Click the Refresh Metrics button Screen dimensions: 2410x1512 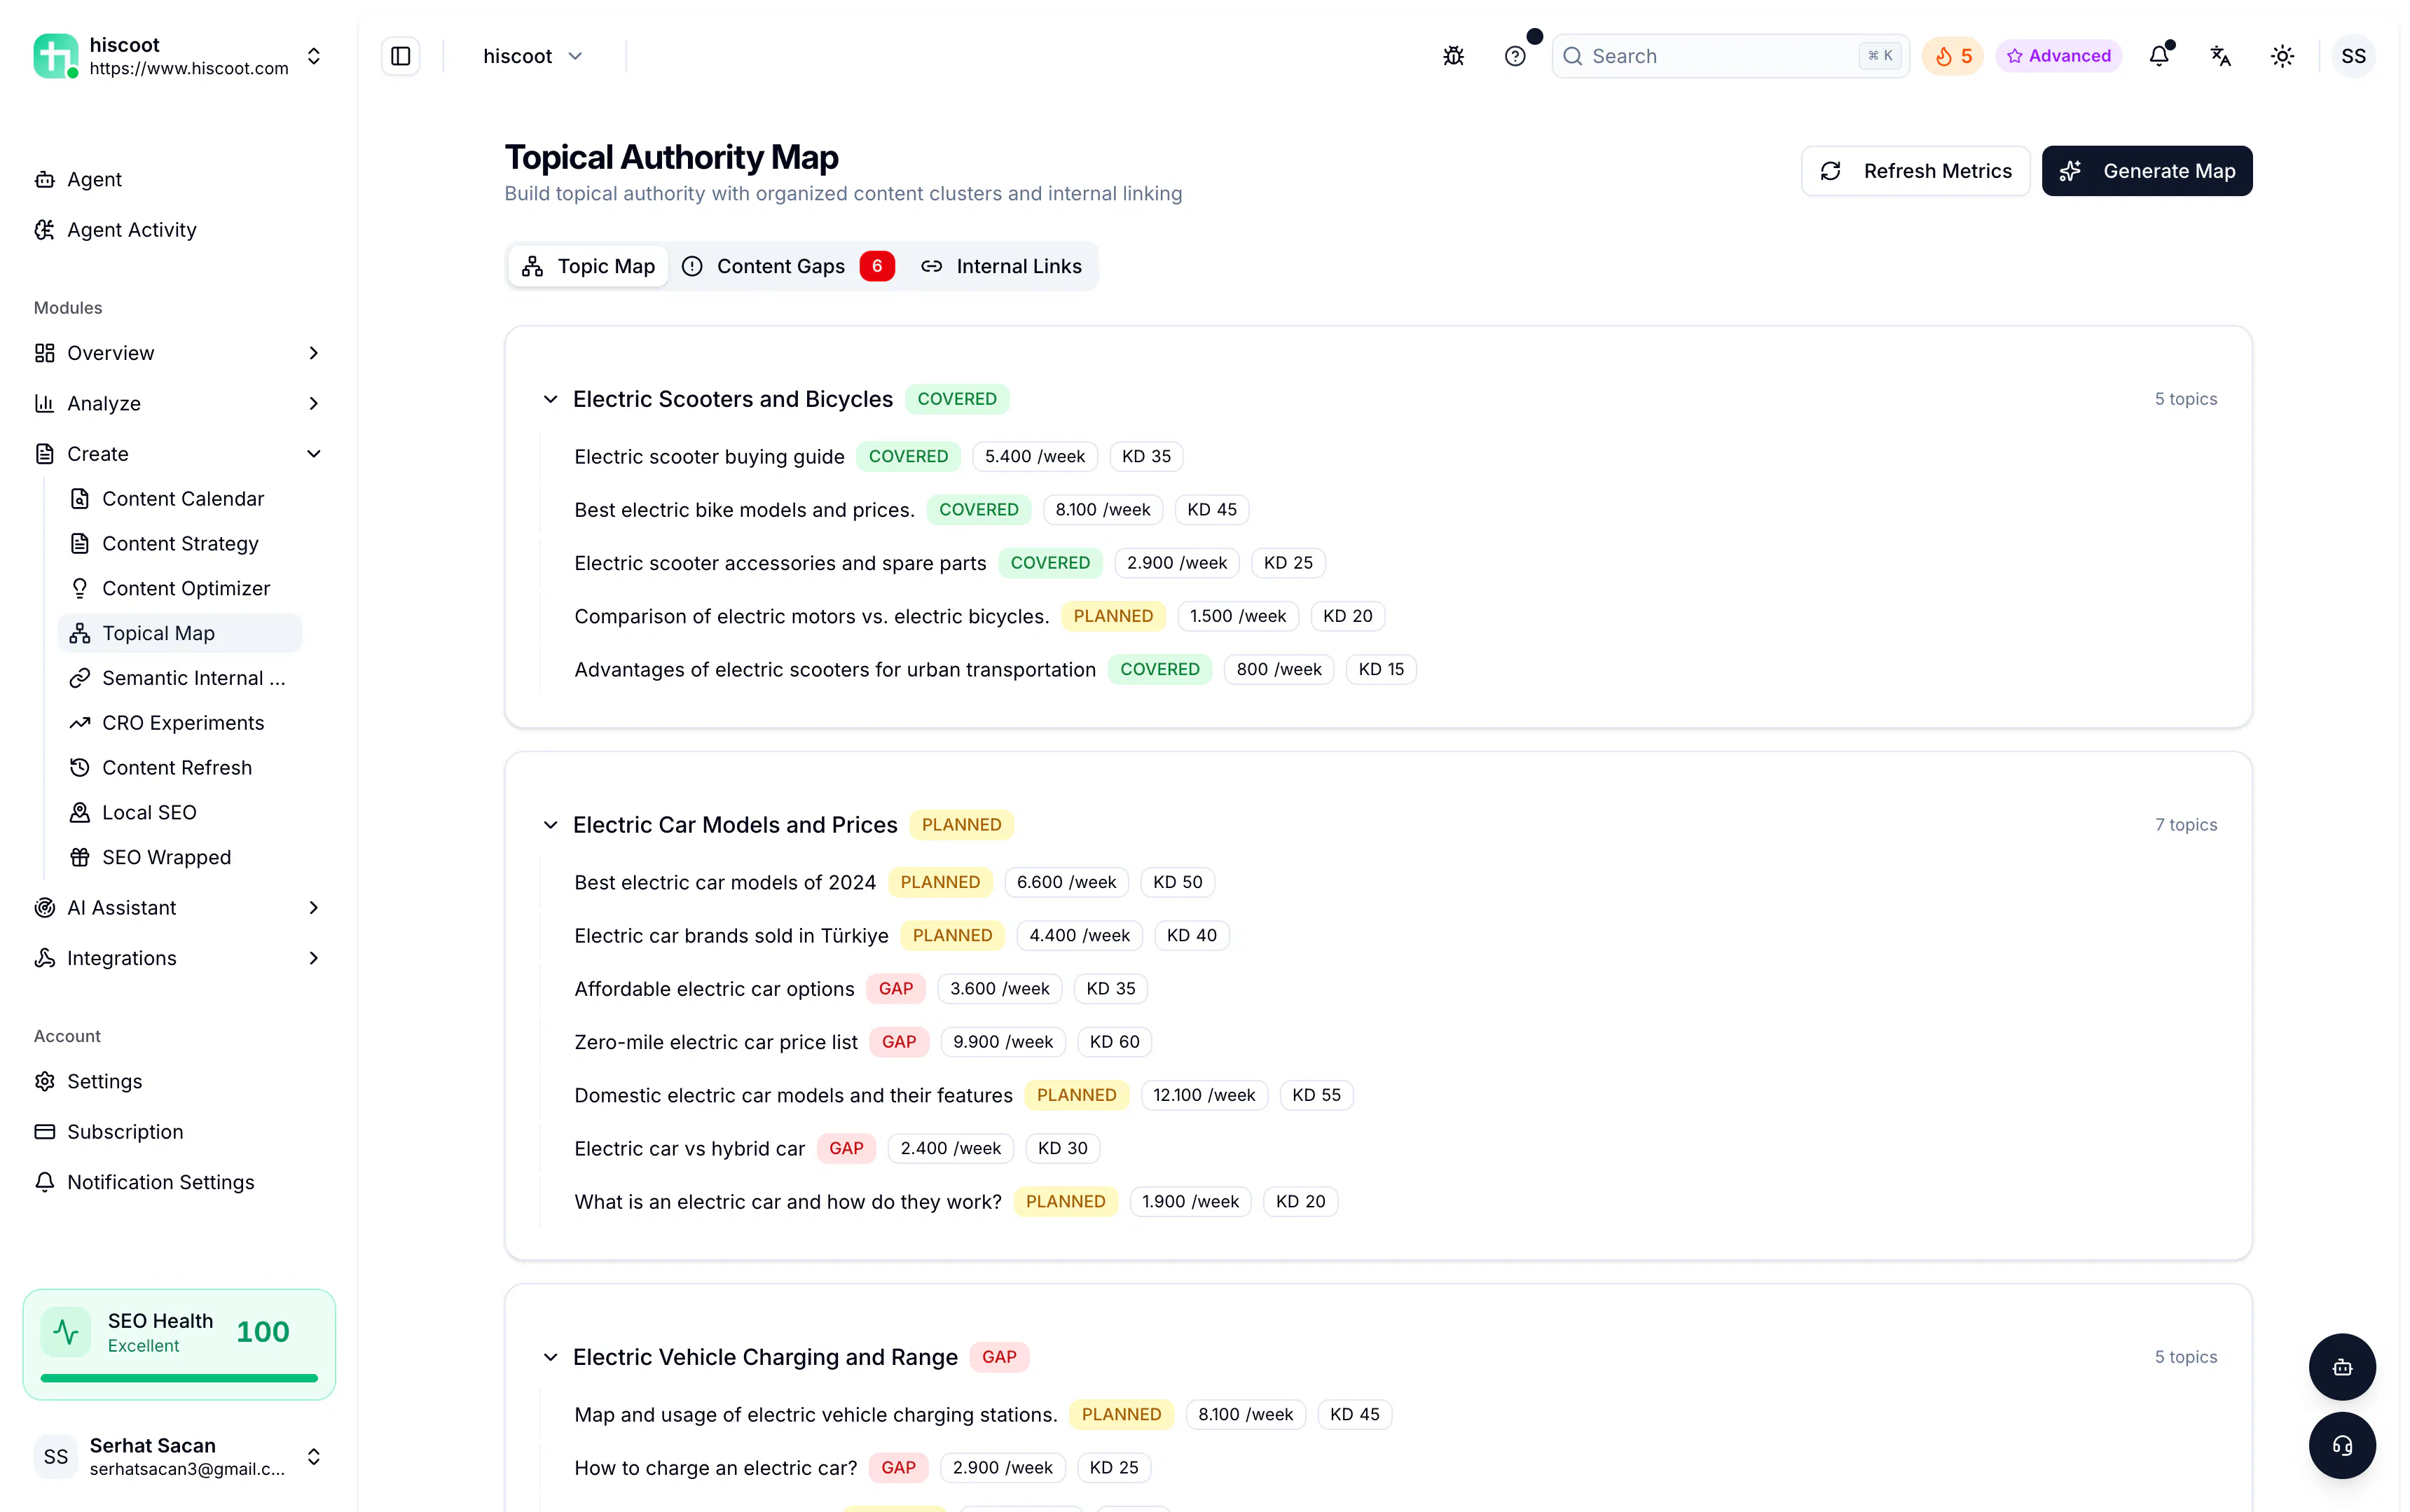tap(1916, 171)
